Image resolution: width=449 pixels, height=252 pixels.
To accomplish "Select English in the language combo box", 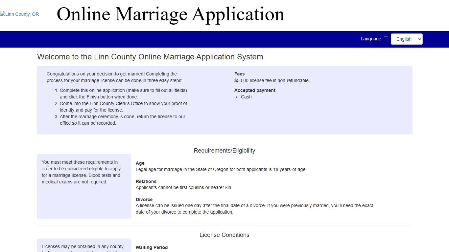I will tap(406, 39).
